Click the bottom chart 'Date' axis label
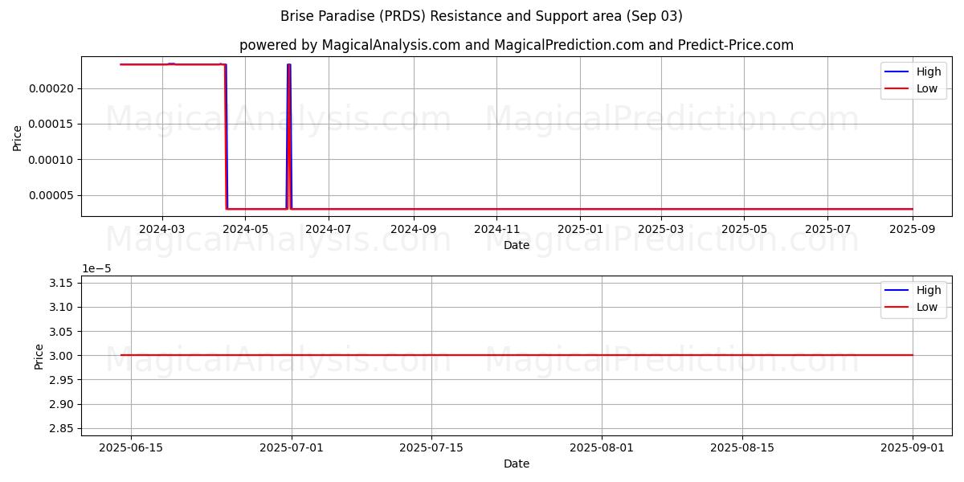Image resolution: width=964 pixels, height=482 pixels. click(517, 464)
